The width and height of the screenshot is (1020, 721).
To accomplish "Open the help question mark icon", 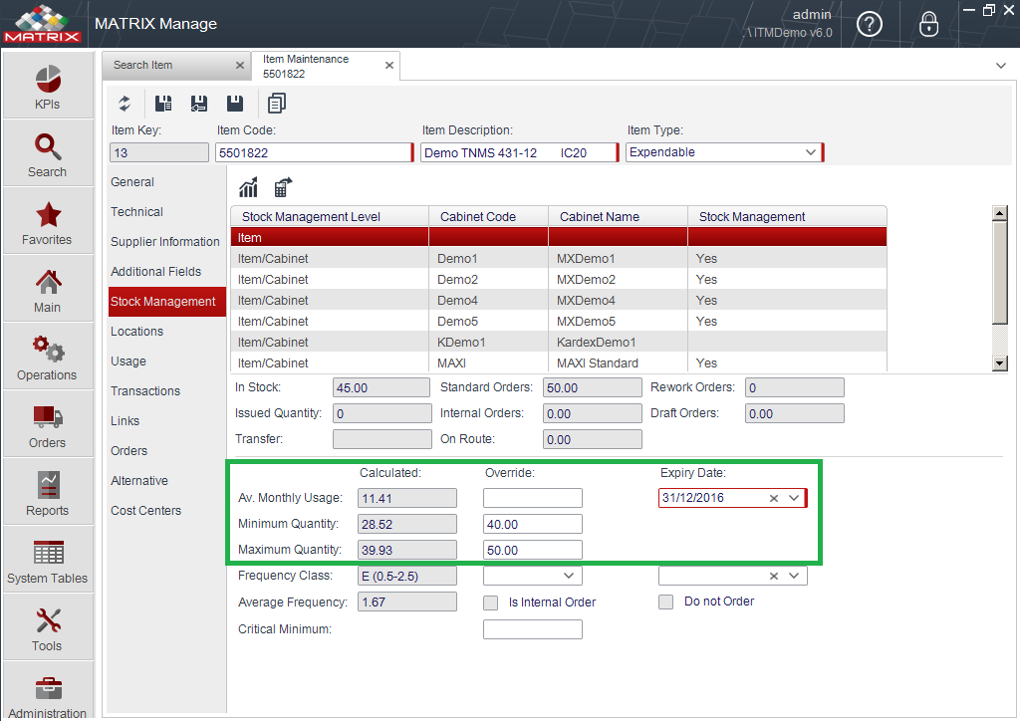I will [869, 24].
